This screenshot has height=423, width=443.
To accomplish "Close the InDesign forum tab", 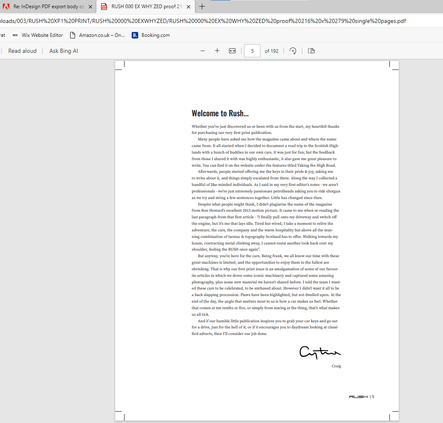I will coord(90,7).
